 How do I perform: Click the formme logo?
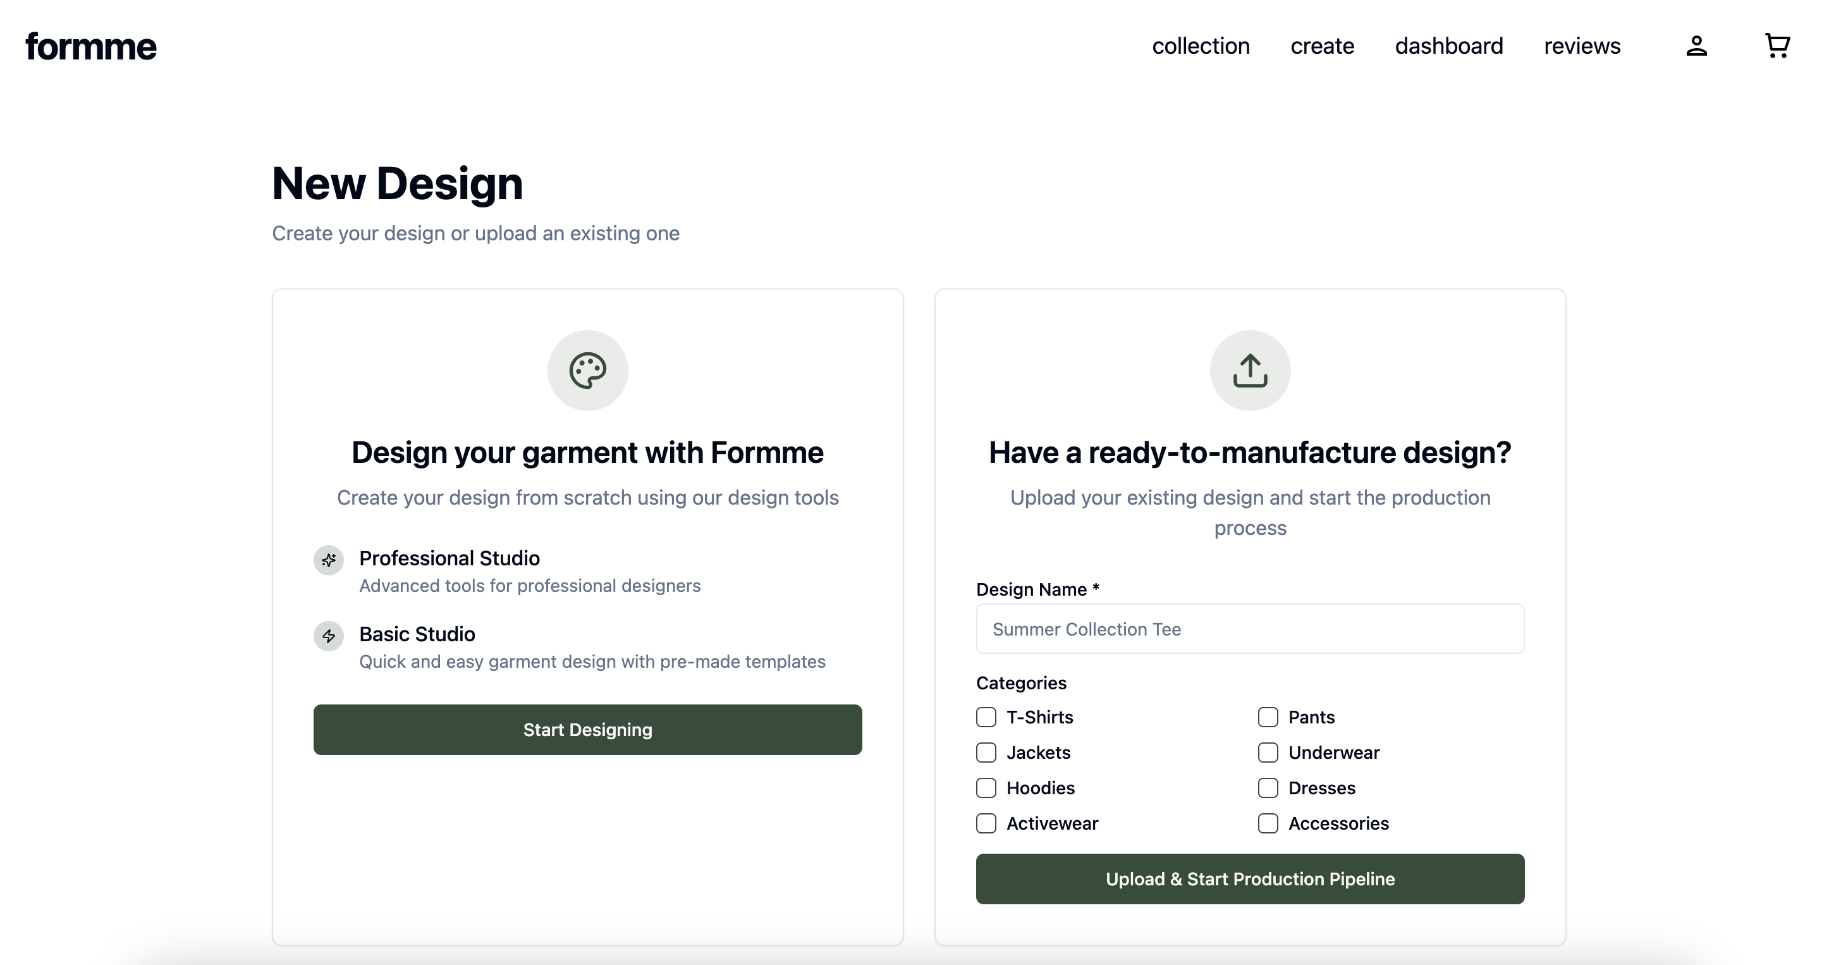point(91,47)
